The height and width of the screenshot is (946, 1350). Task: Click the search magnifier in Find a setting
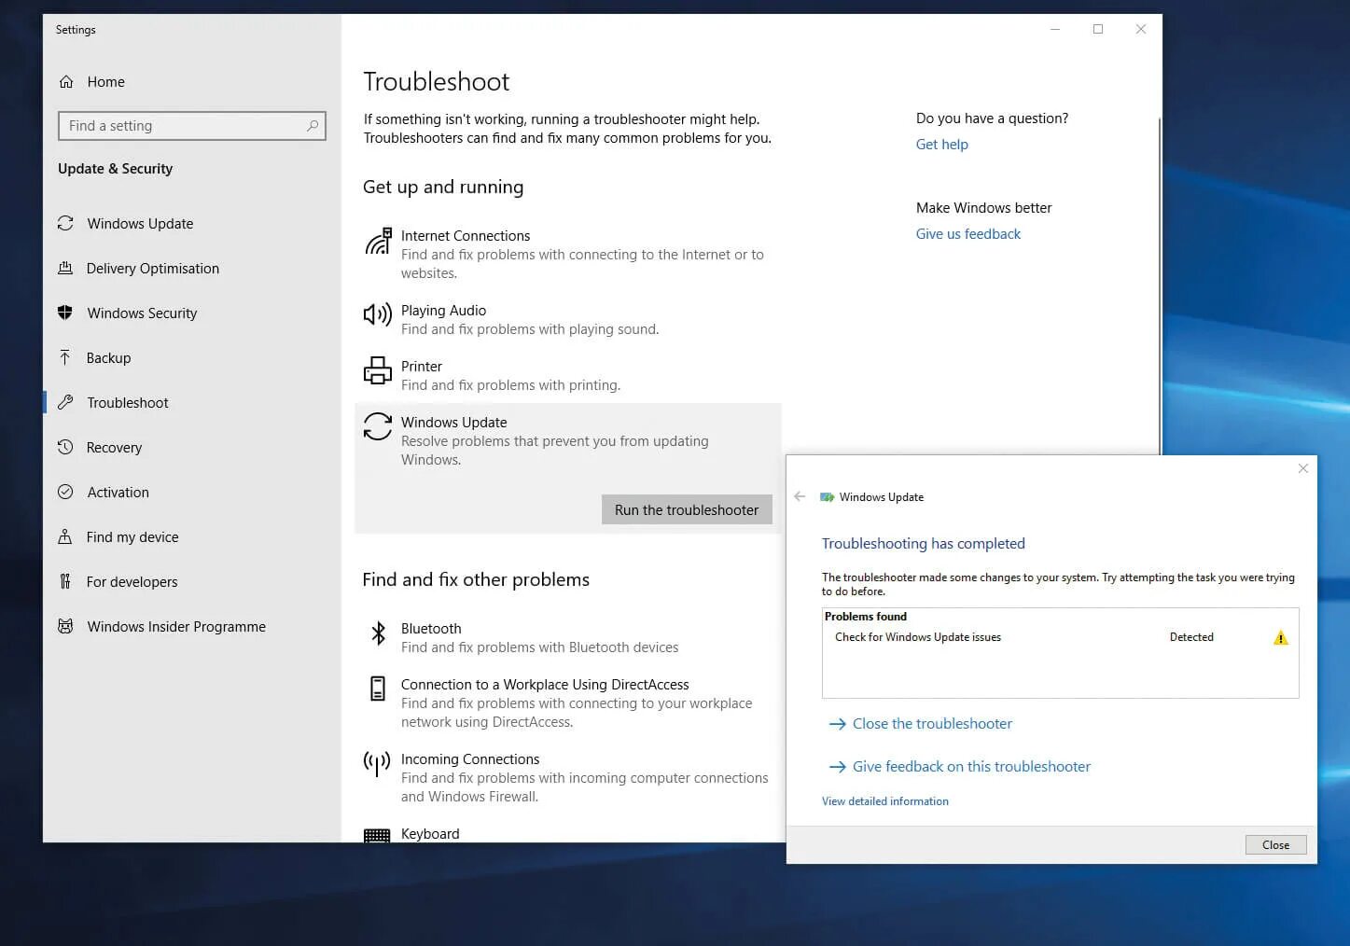click(x=313, y=126)
